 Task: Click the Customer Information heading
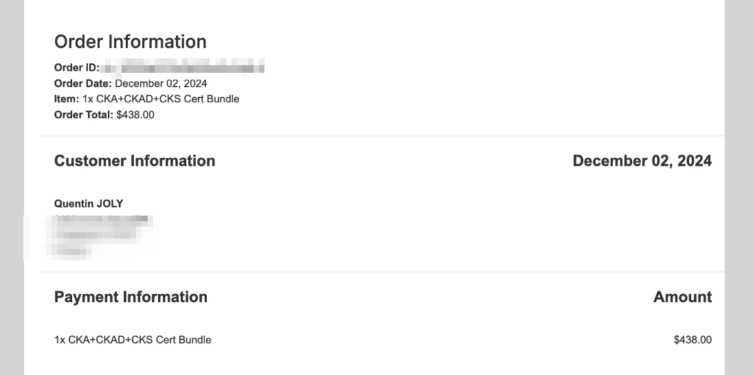point(135,161)
